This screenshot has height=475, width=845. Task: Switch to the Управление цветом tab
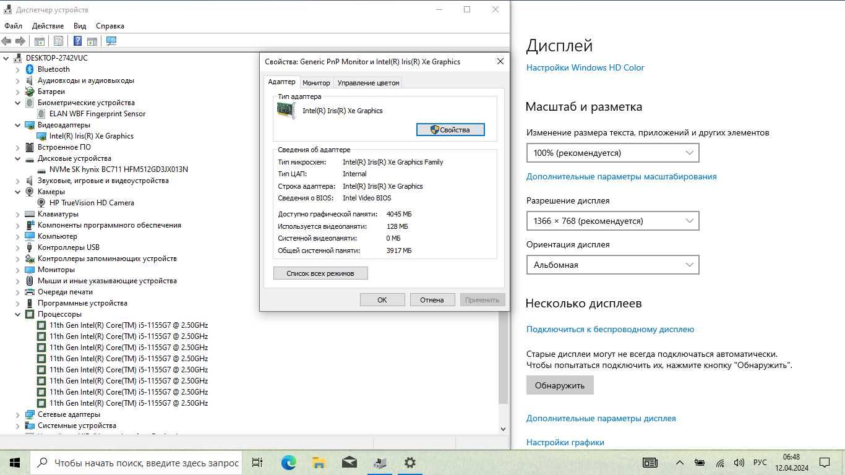tap(369, 83)
